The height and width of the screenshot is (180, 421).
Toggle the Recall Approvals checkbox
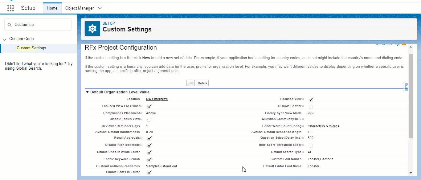point(149,138)
